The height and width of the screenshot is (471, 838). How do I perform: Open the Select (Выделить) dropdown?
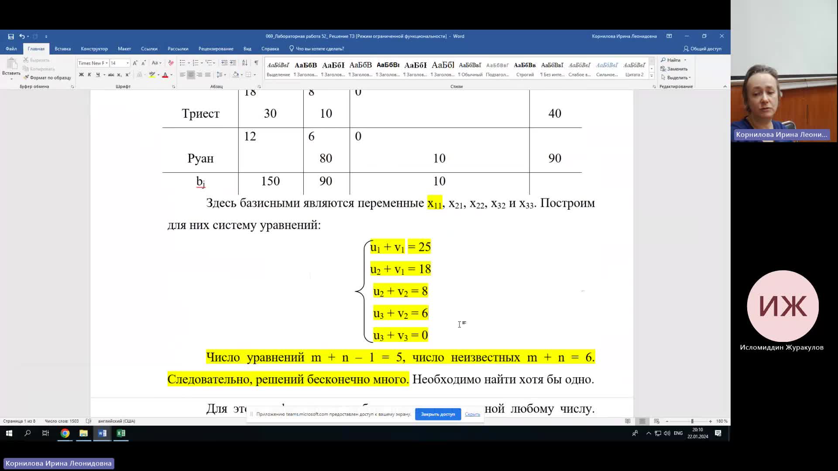pyautogui.click(x=676, y=78)
